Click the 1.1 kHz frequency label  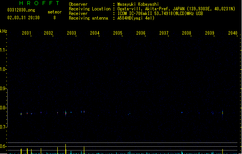[3, 50]
